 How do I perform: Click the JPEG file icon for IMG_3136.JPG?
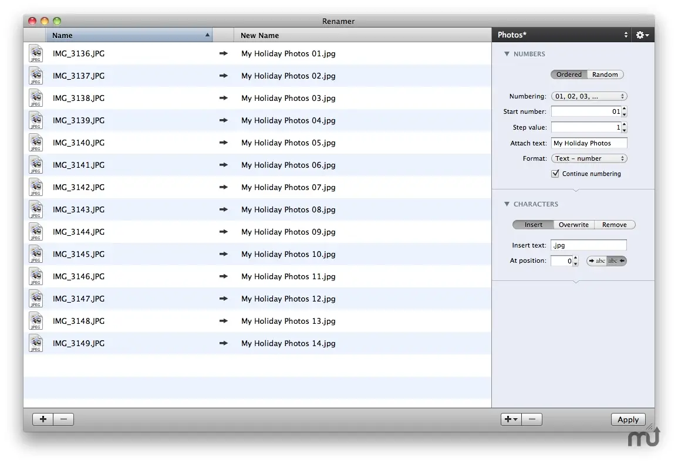click(36, 53)
